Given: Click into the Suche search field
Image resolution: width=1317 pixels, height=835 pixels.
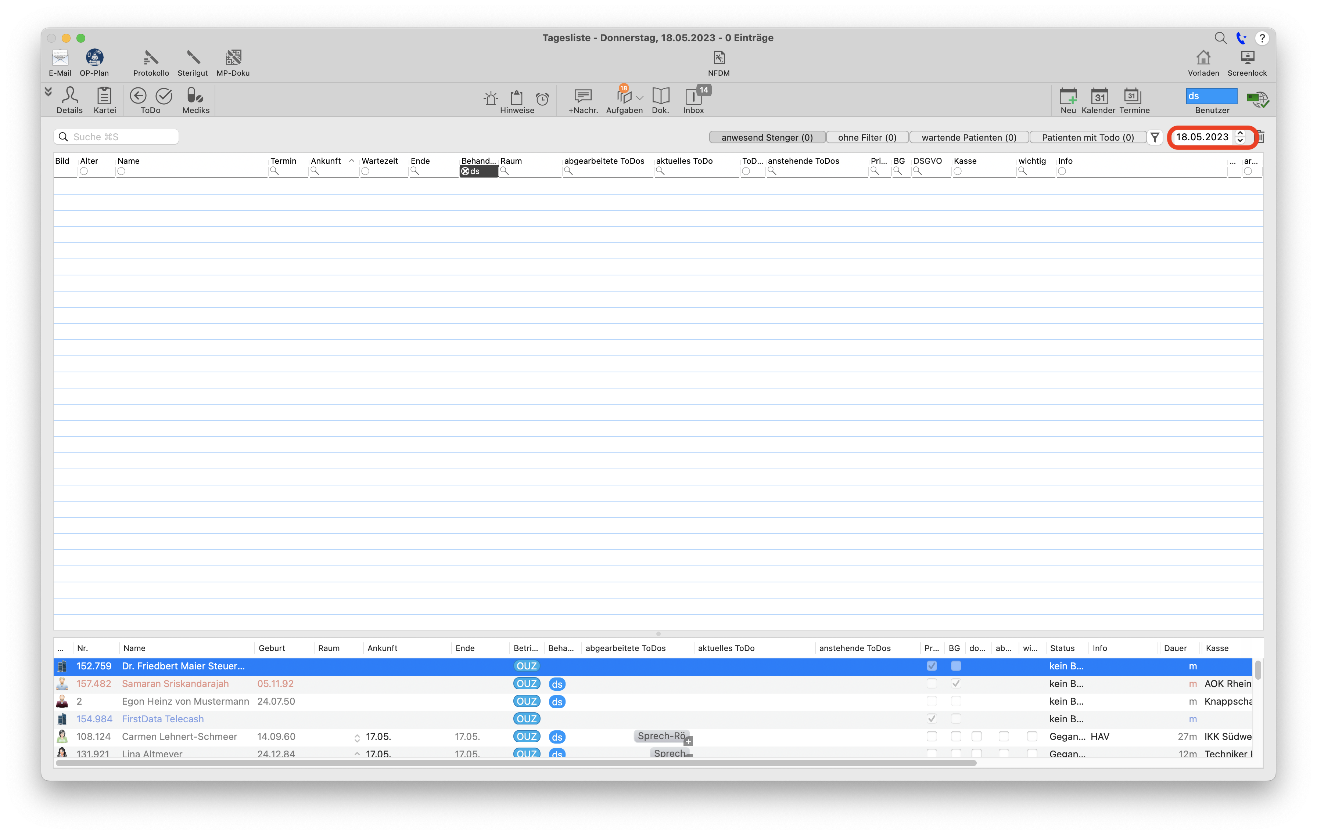Looking at the screenshot, I should pos(116,137).
